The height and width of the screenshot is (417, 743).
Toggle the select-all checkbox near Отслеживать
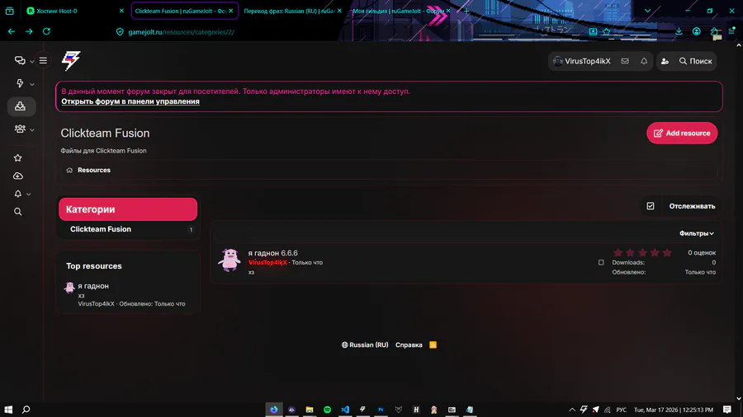pyautogui.click(x=651, y=206)
